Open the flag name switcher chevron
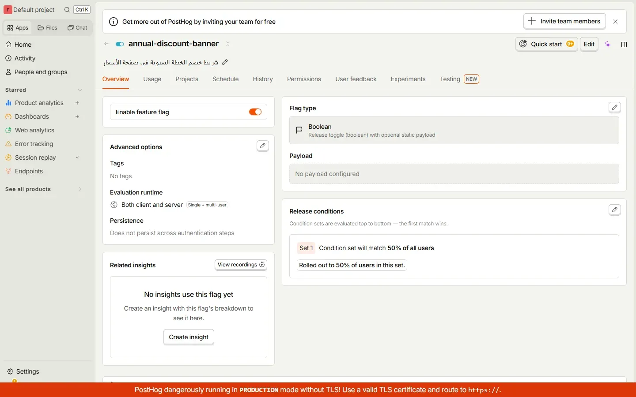636x397 pixels. (228, 44)
